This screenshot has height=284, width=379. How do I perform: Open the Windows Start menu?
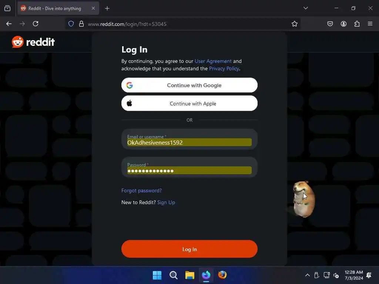coord(157,275)
